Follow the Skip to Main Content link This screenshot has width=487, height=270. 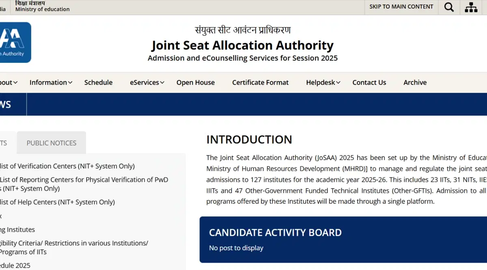(x=401, y=7)
